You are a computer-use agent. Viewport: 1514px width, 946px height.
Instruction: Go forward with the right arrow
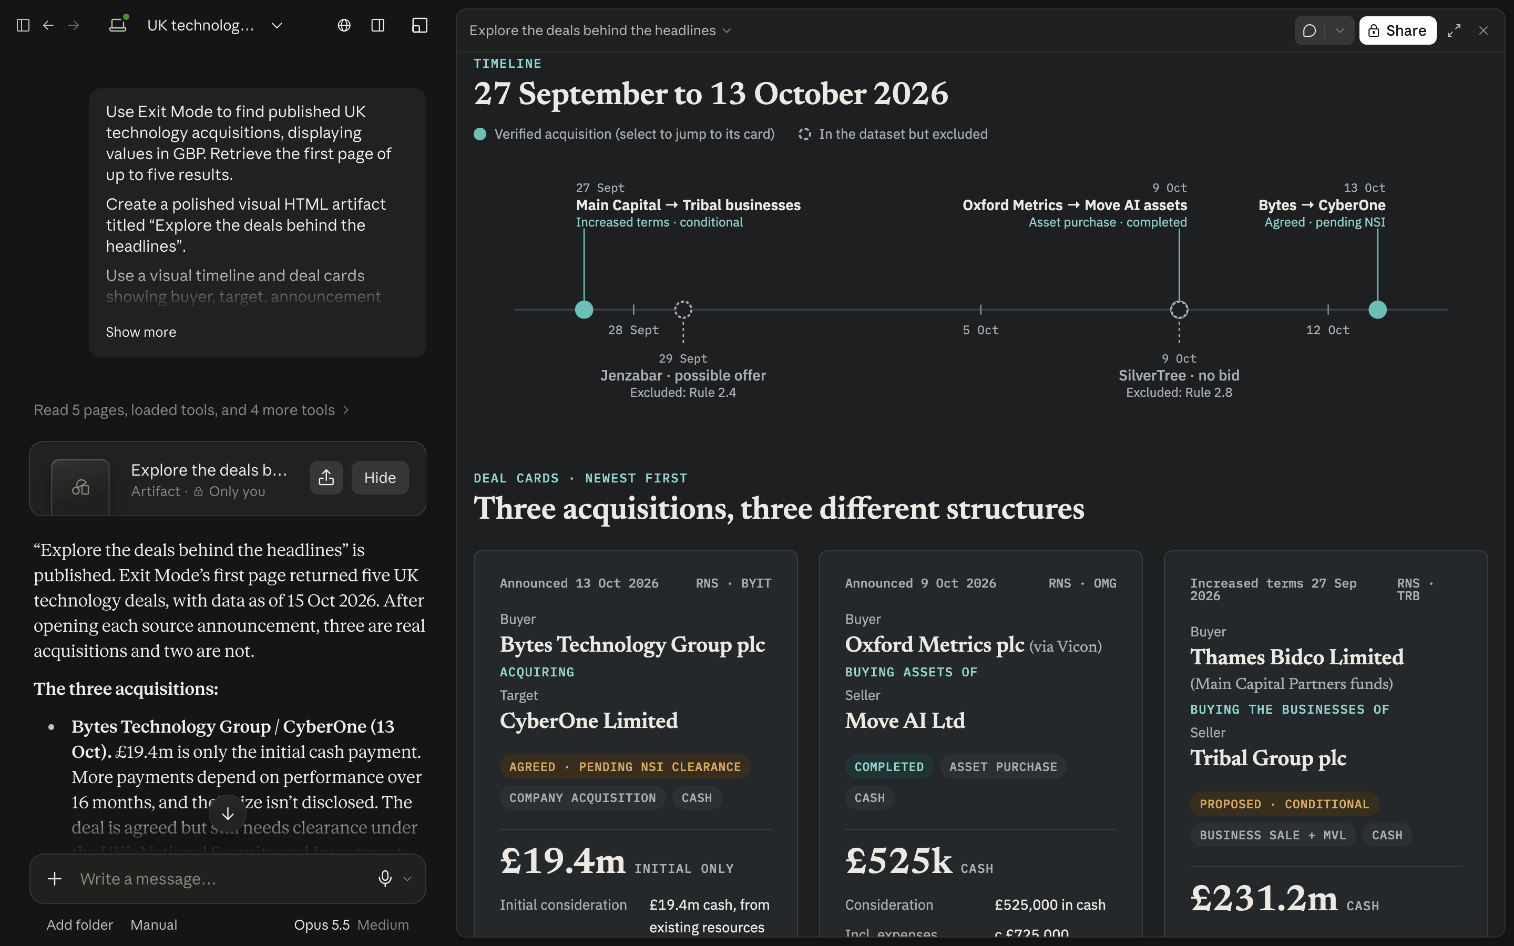coord(74,25)
